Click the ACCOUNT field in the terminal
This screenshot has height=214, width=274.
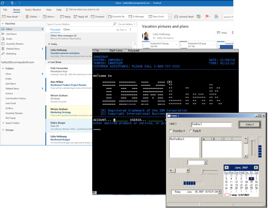(121, 120)
